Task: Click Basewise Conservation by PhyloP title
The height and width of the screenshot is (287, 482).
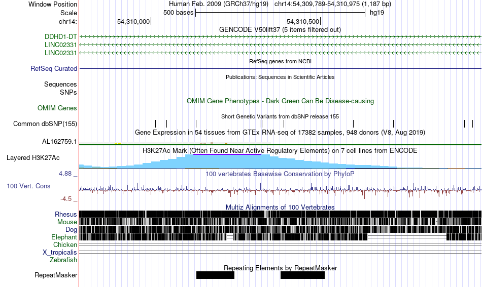Action: 280,174
